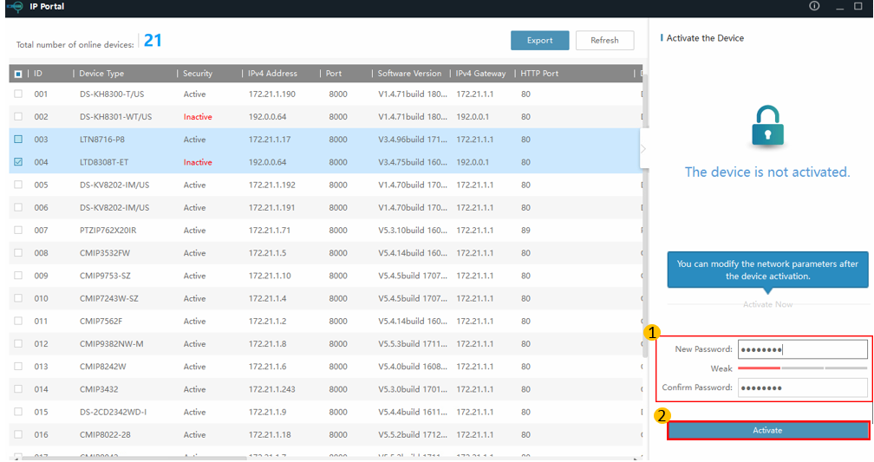Maximize the IP Portal window

[858, 6]
